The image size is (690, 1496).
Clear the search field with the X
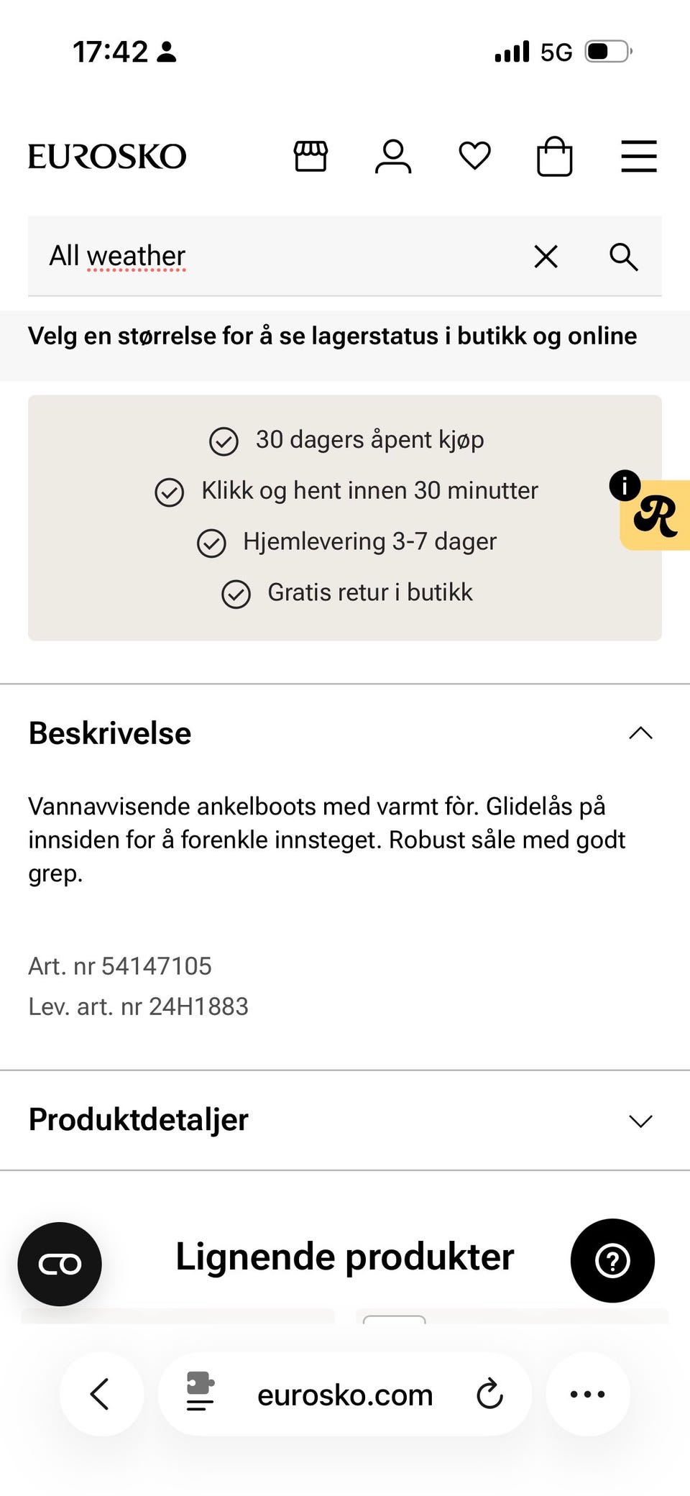tap(546, 257)
